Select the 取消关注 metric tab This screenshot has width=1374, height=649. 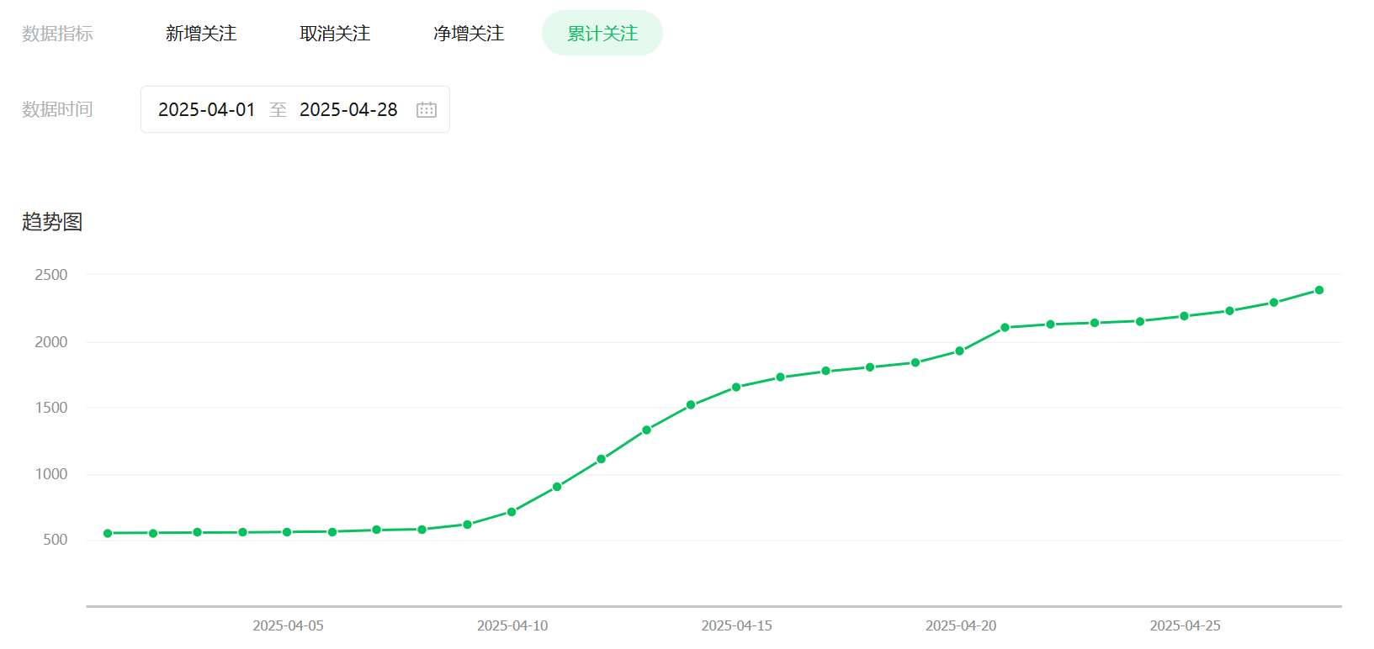(335, 34)
